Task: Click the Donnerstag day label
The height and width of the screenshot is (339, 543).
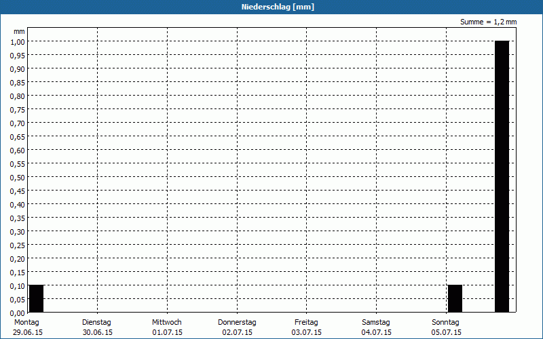Action: tap(237, 322)
